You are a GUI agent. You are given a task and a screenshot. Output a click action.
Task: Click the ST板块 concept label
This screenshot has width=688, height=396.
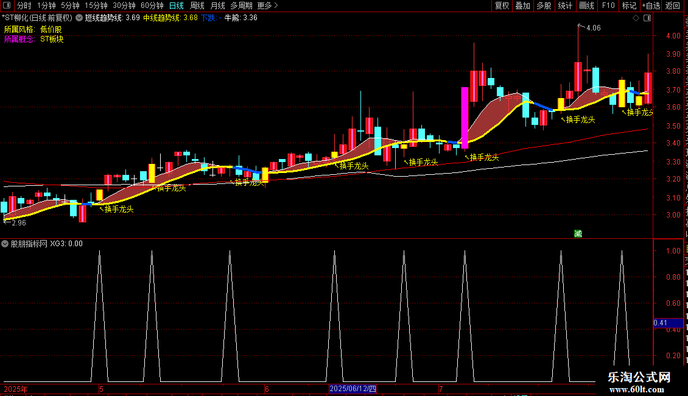pyautogui.click(x=52, y=39)
